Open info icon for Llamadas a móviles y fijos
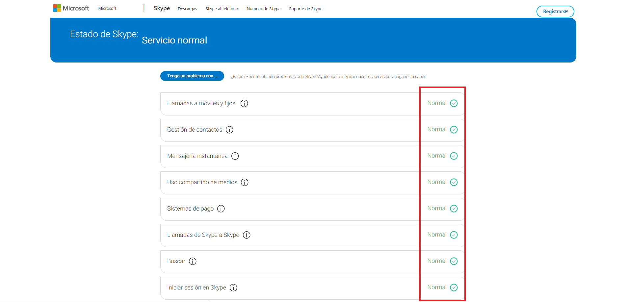Screen dimensions: 626x302 click(x=244, y=103)
